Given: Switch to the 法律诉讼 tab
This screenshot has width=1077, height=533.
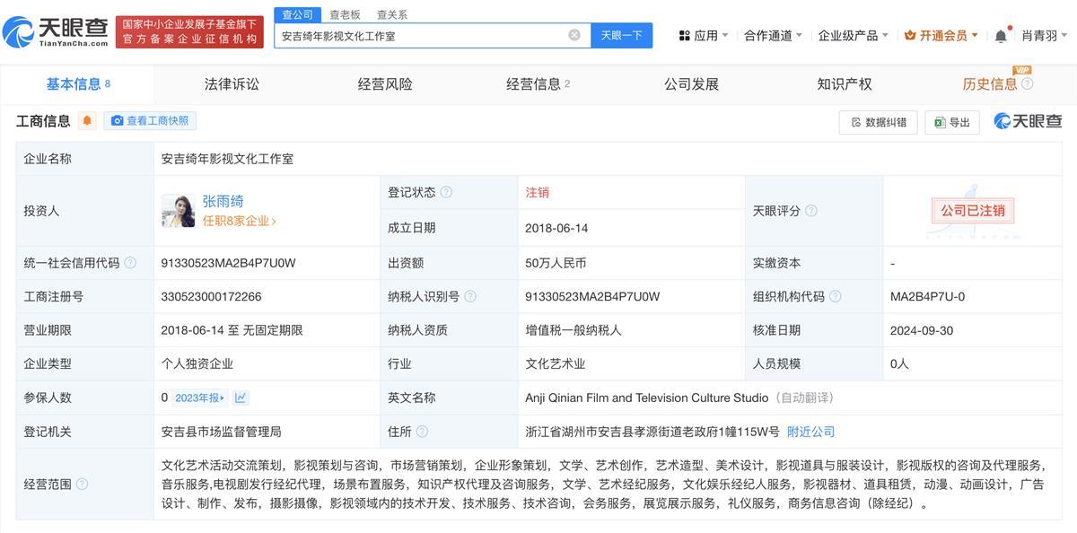Looking at the screenshot, I should (232, 84).
